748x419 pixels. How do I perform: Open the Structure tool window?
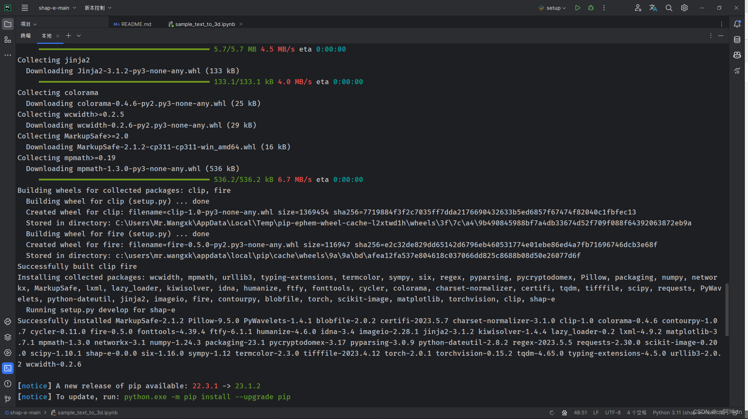click(x=8, y=40)
